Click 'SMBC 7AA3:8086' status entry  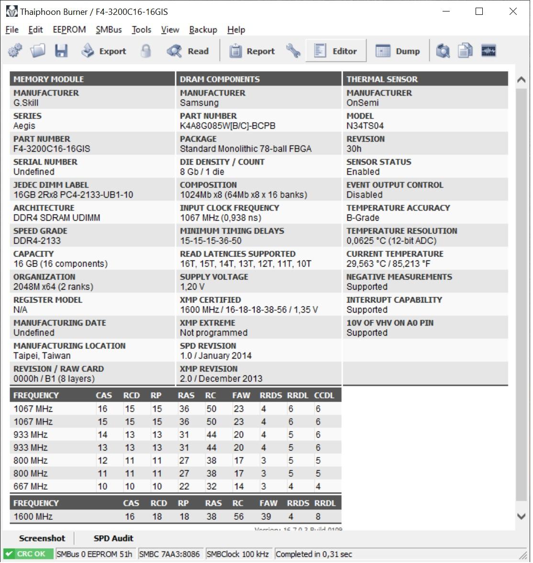[x=169, y=554]
